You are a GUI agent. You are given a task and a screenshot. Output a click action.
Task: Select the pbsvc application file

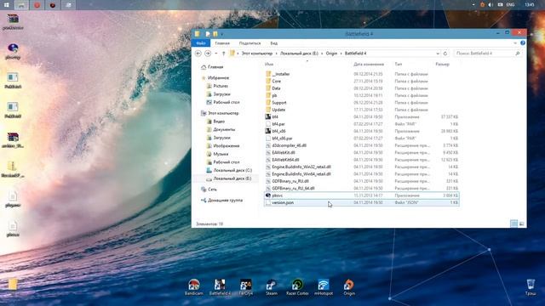pos(361,195)
